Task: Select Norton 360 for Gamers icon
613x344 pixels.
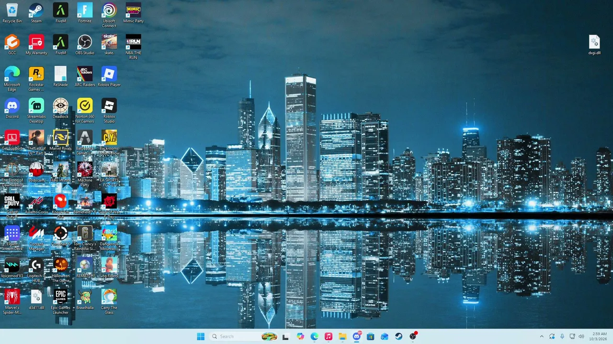Action: coord(85,111)
